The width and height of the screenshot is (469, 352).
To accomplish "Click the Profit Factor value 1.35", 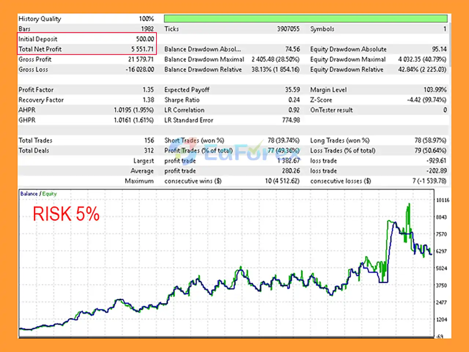I will (148, 90).
